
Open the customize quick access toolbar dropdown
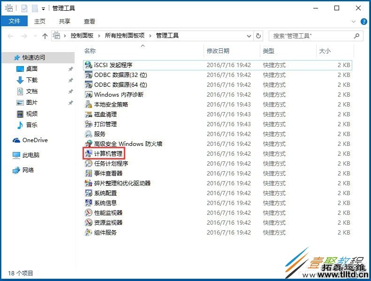[x=43, y=9]
